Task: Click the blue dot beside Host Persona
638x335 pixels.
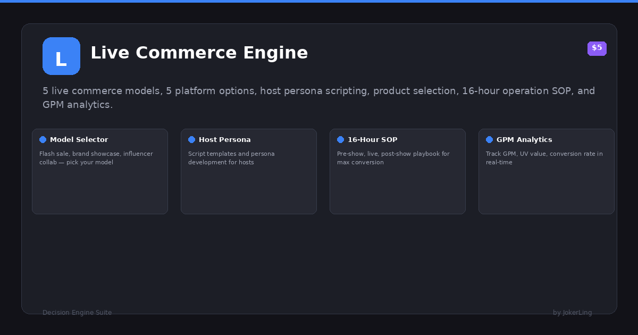Action: tap(192, 140)
